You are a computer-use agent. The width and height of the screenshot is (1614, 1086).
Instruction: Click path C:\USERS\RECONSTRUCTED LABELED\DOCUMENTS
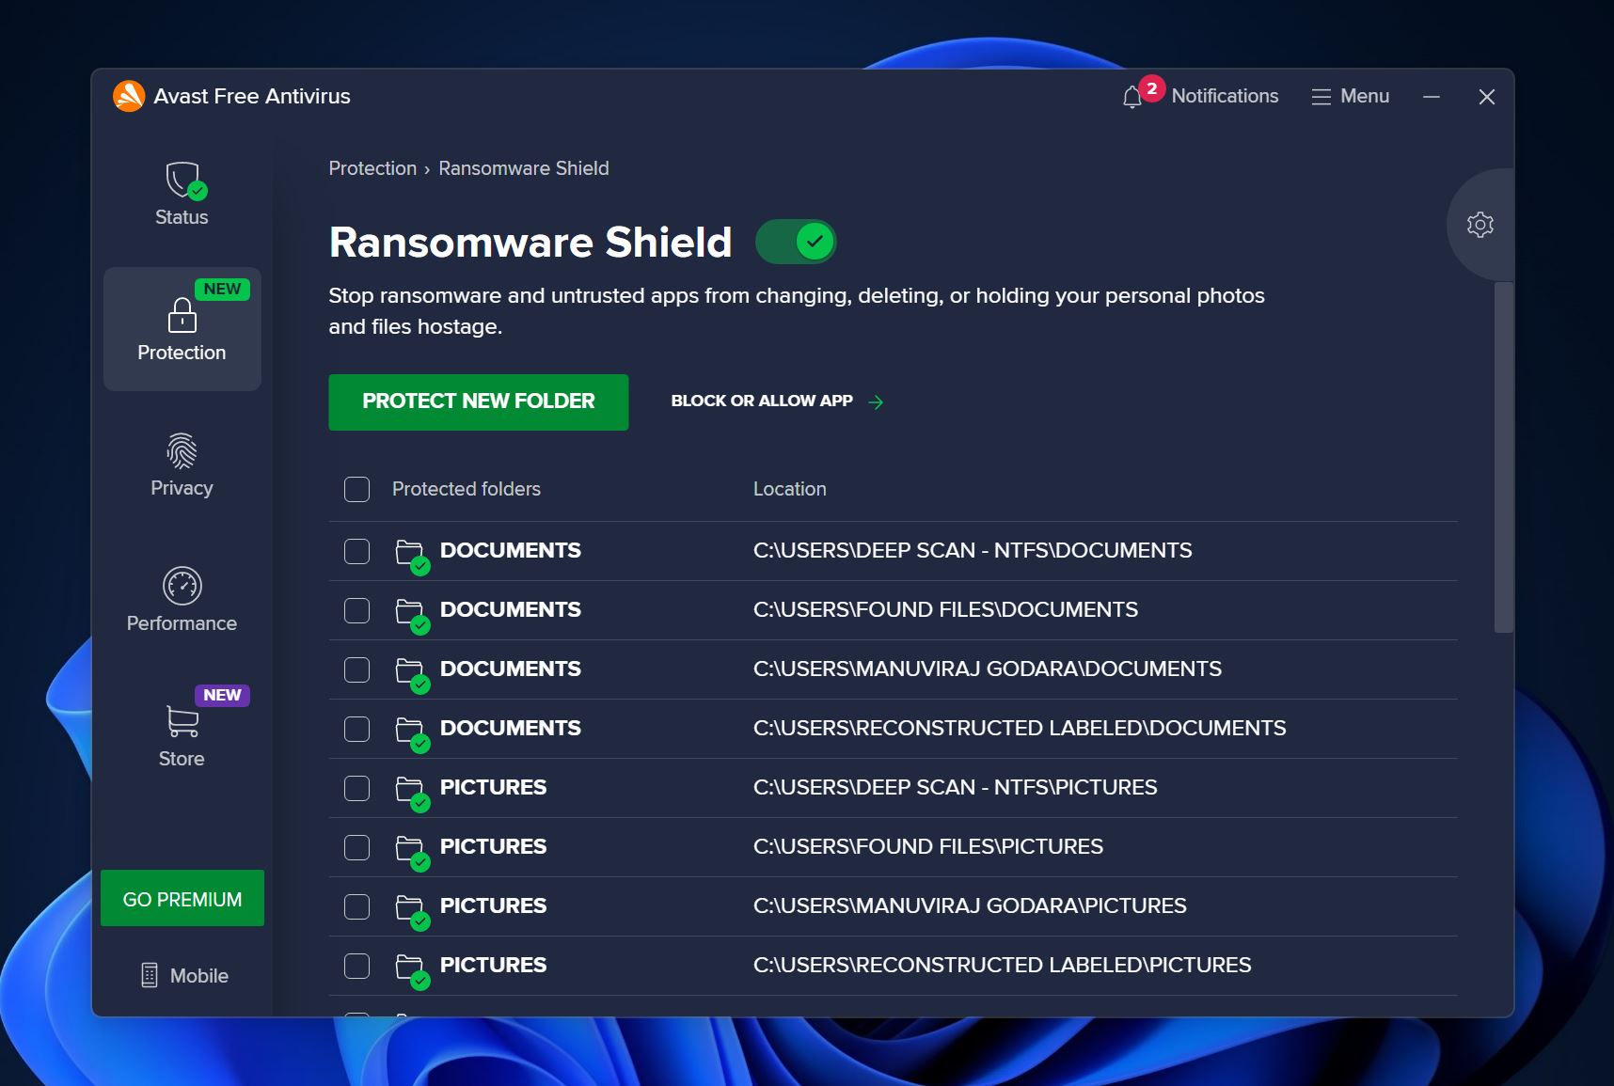tap(1020, 728)
